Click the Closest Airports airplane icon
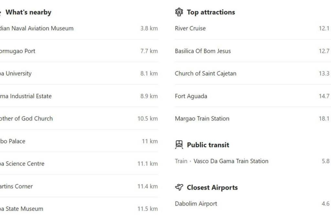 tap(179, 187)
